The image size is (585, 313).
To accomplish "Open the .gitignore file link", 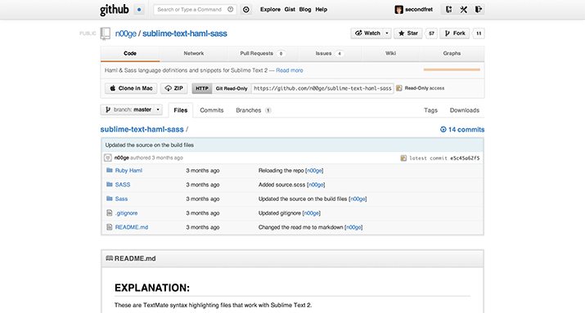I will (127, 212).
